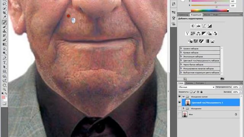Toggle lock all icon
This screenshot has width=244, height=137.
(x=201, y=92)
